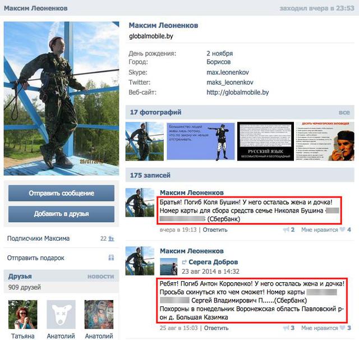Viewport: 359px width, 340px height.
Task: Click author name on the Коля Бушин post
Action: click(192, 192)
